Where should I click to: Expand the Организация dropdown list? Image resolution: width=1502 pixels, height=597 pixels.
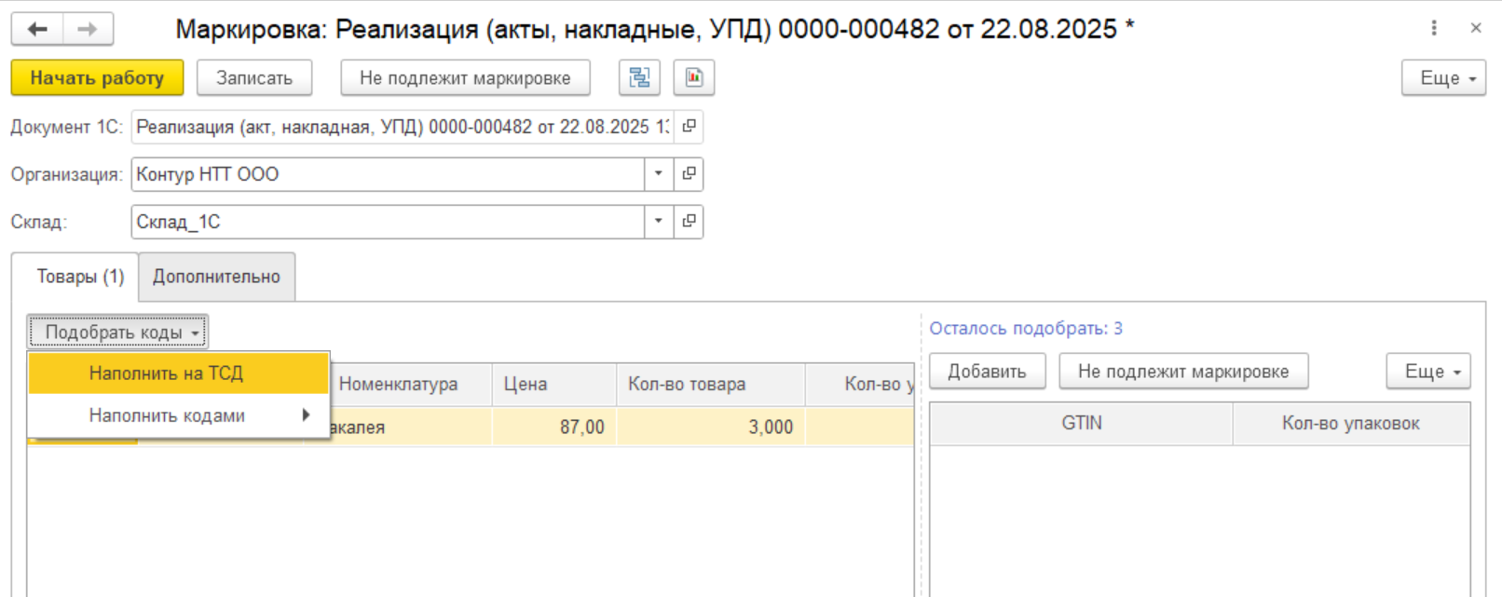point(659,174)
